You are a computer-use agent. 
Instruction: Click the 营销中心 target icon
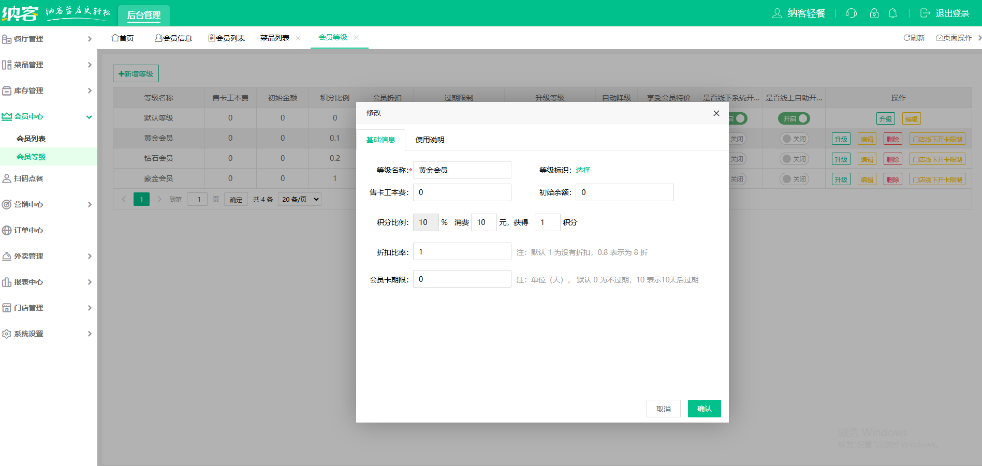click(x=7, y=204)
